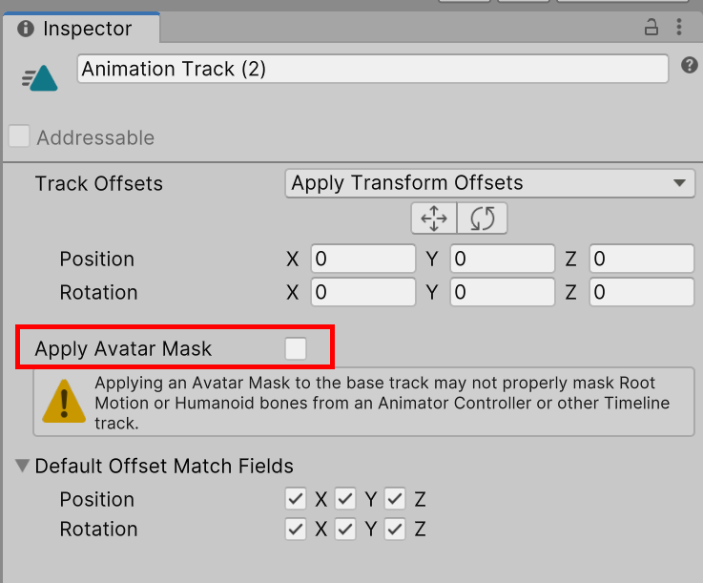Click the yellow warning triangle icon

[x=64, y=403]
